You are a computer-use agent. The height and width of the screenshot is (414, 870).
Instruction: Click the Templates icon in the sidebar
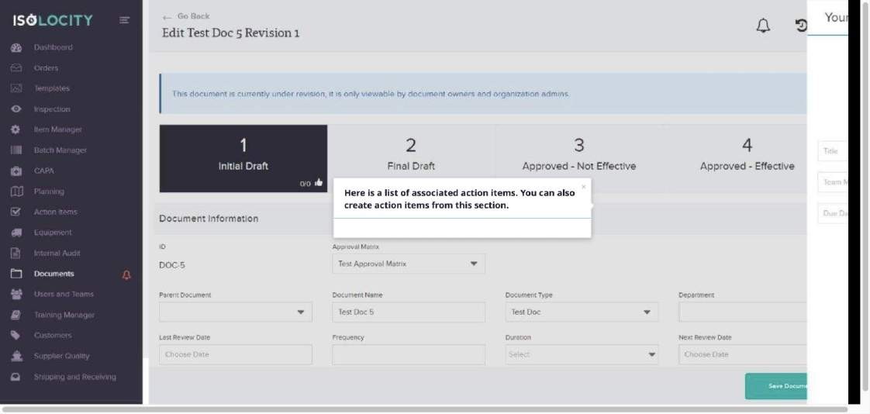coord(16,89)
